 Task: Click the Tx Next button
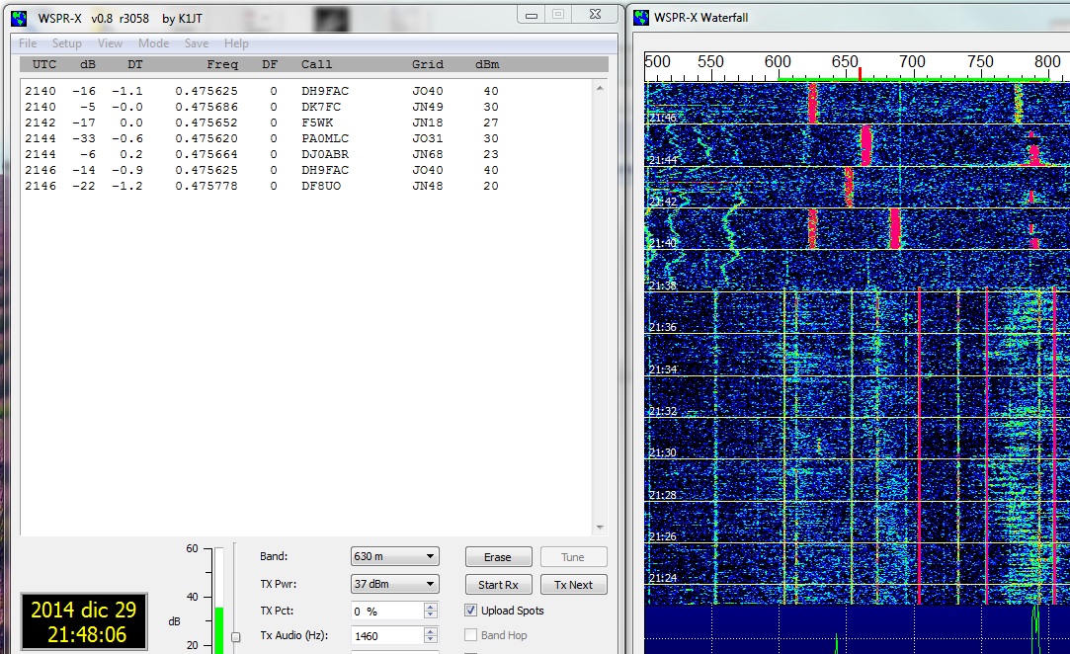click(573, 585)
